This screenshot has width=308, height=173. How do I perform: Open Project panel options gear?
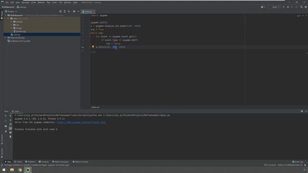(x=74, y=12)
